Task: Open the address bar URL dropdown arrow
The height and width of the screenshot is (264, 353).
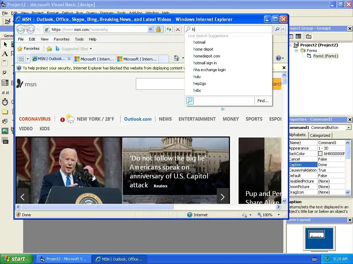Action: click(150, 29)
